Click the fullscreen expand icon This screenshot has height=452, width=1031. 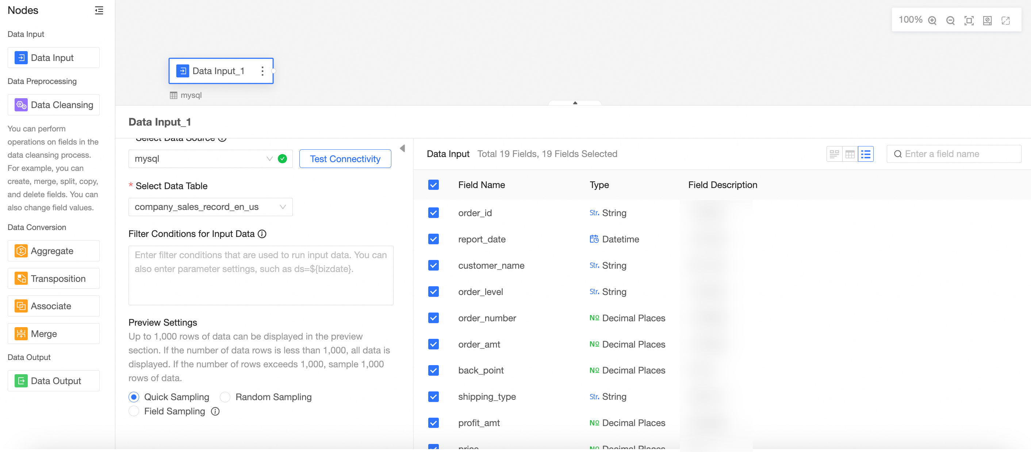[x=1005, y=20]
